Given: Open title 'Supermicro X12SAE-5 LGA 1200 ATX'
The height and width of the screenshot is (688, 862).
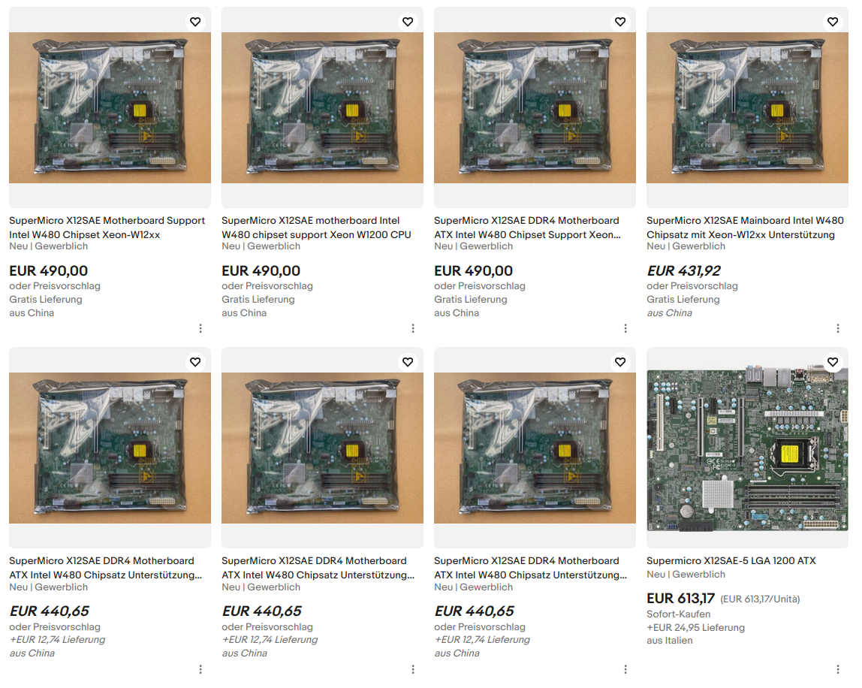Looking at the screenshot, I should tap(731, 560).
